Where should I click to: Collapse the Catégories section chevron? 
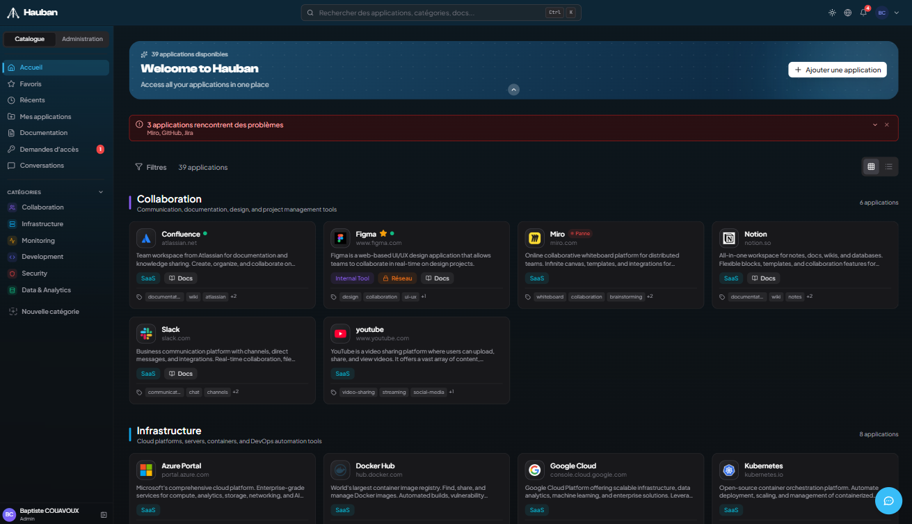click(101, 192)
